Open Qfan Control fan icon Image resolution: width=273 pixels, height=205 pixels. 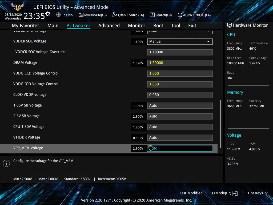[115, 15]
